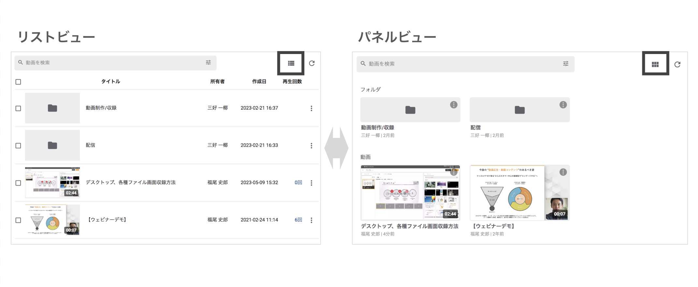Click folder icon on 動画制作/収録 panel card
This screenshot has height=287, width=698.
pos(410,110)
